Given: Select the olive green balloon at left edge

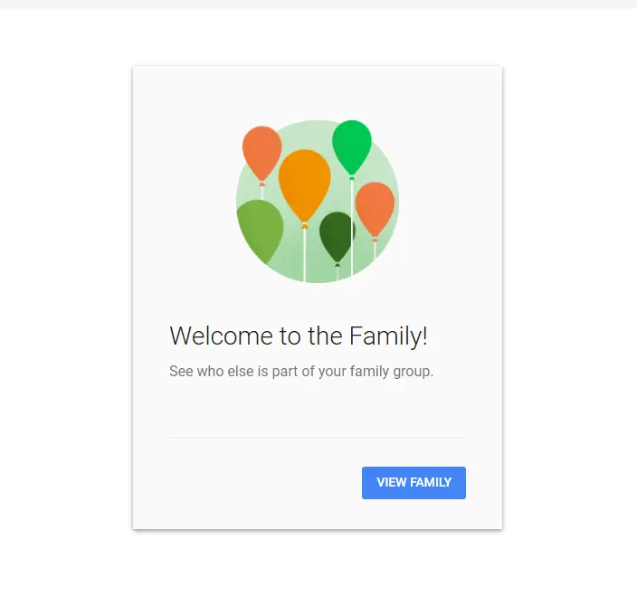Looking at the screenshot, I should click(259, 230).
